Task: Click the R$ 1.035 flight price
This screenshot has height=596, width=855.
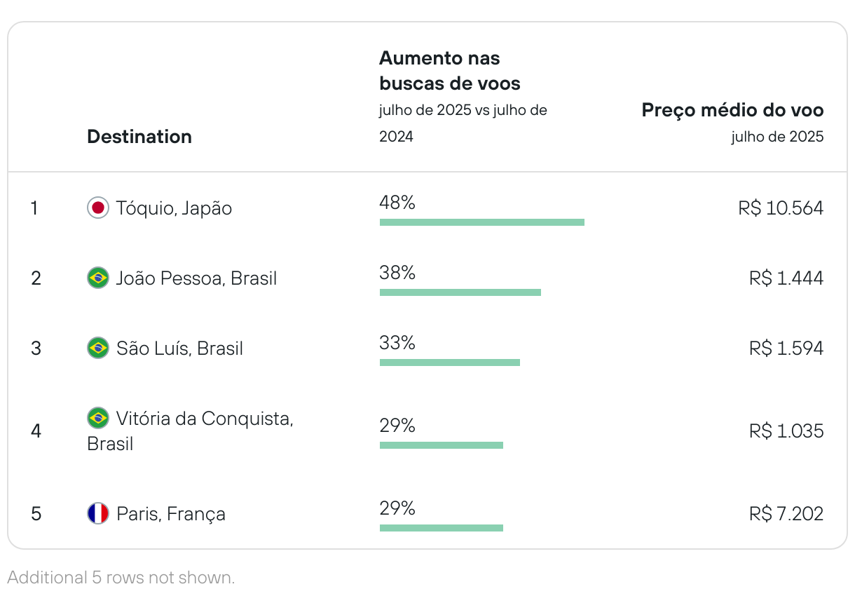Action: pos(786,431)
